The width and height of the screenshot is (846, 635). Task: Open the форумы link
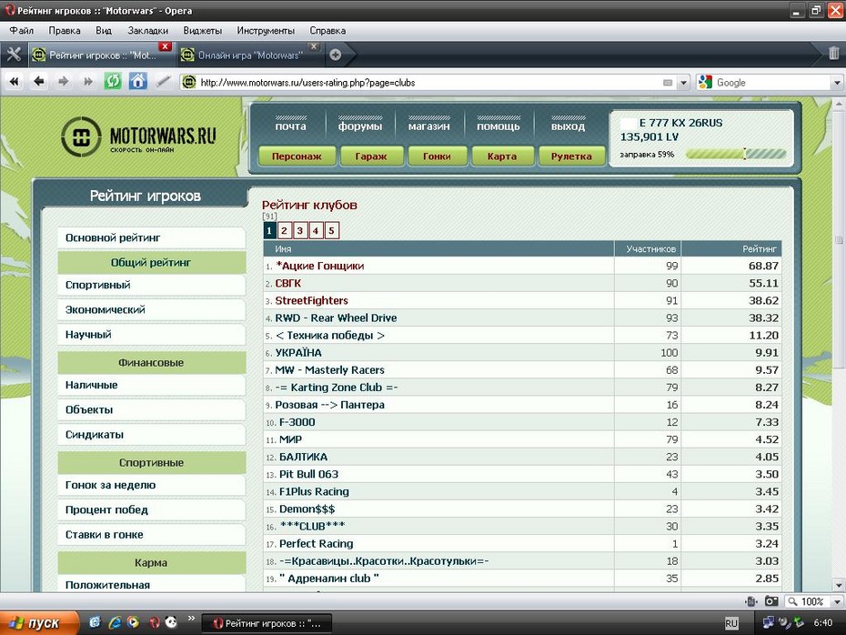[x=360, y=126]
